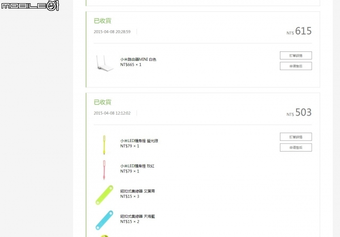
Task: Click the Mobile01 logo
Action: coord(29,6)
